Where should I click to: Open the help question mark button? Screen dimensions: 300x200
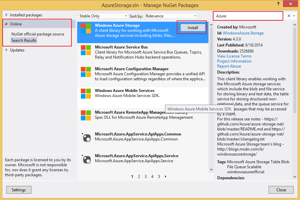coord(278,4)
